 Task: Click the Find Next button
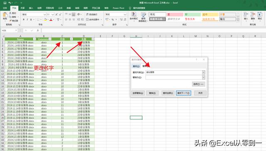click(x=183, y=93)
